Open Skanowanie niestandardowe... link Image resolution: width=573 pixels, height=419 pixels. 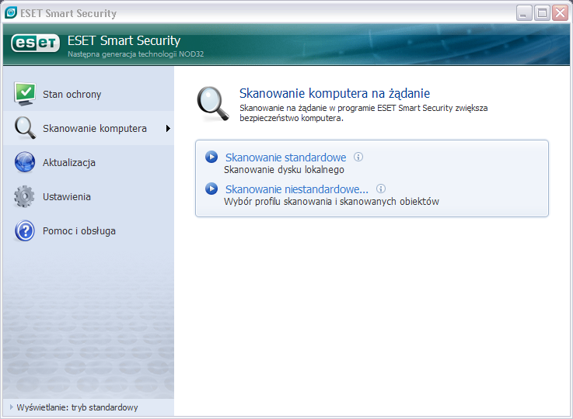point(297,189)
